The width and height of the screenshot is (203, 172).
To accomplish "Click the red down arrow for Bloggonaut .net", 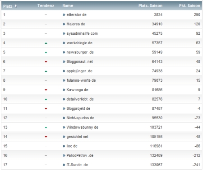I will [x=46, y=62].
